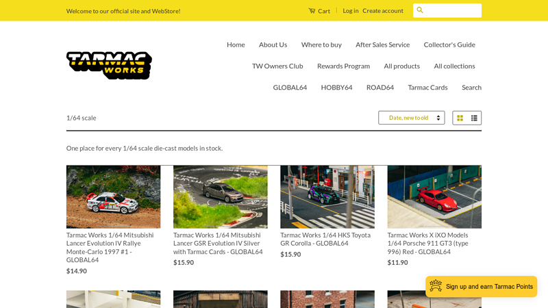Open the Tarmac Cards menu item
This screenshot has height=308, width=548.
click(427, 87)
